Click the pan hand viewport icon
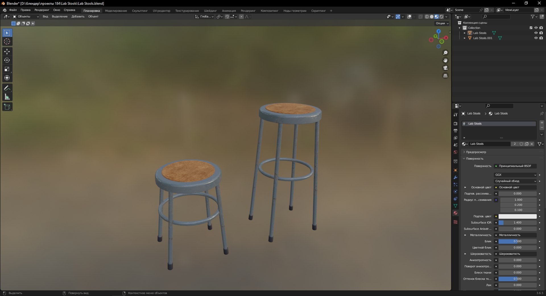 pos(445,60)
